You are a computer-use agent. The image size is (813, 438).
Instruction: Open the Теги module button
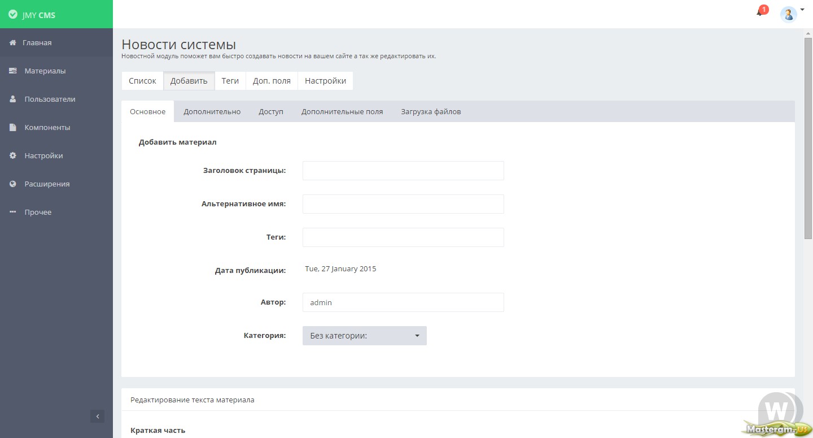[x=230, y=81]
